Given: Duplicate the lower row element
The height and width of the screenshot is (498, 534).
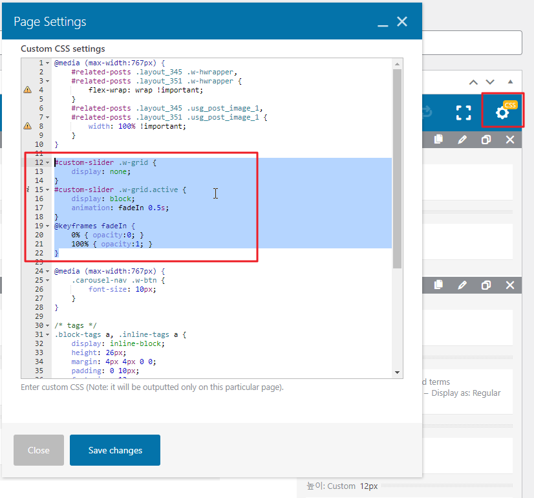Looking at the screenshot, I should click(x=486, y=285).
